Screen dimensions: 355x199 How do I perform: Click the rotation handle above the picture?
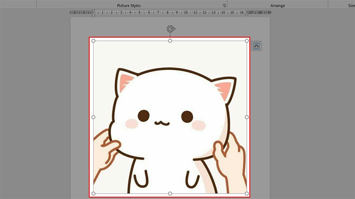(x=170, y=29)
